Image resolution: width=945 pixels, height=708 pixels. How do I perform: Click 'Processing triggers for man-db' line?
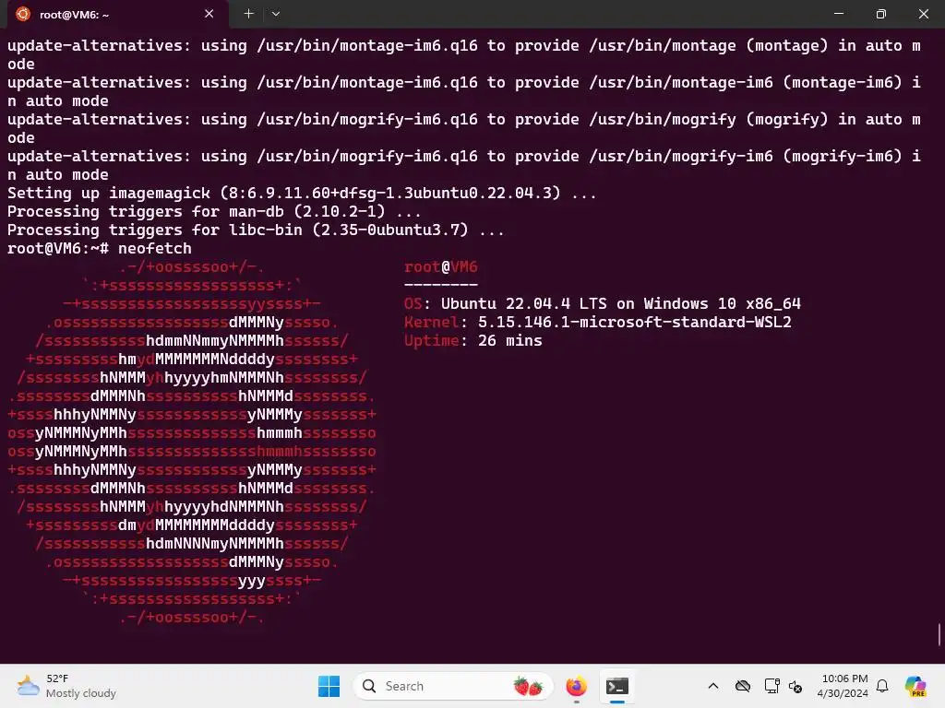[214, 212]
